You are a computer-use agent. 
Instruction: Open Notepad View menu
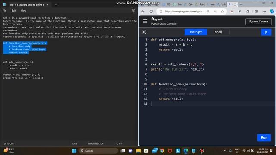click(23, 10)
